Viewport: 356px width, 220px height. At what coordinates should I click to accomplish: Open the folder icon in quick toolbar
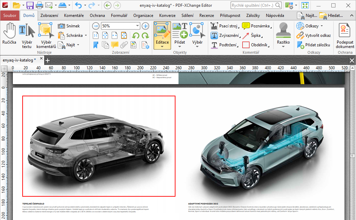pos(16,5)
